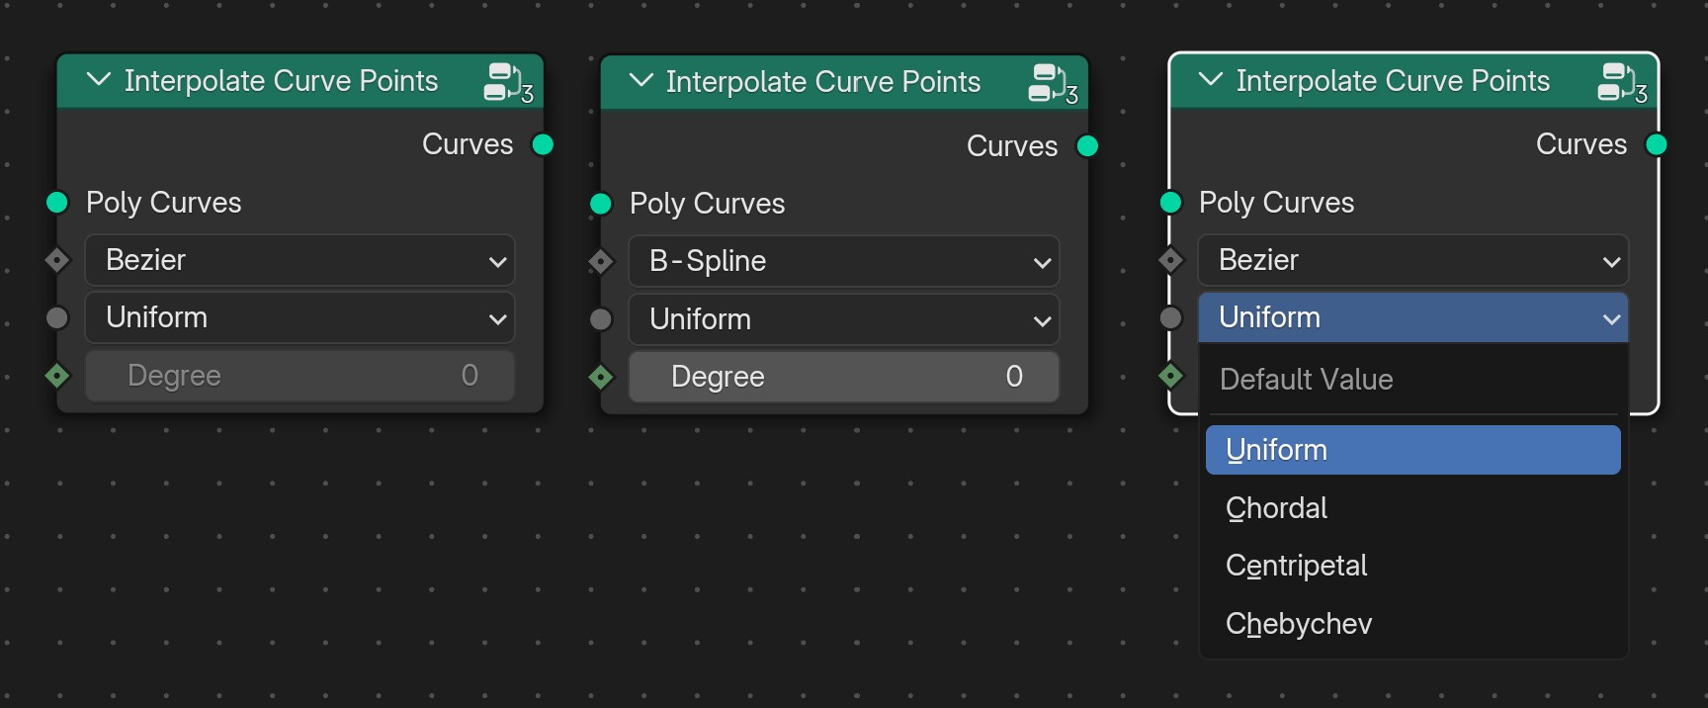Collapse the first Interpolate Curve Points node (Bezier, dimmed Degree)

coord(99,80)
